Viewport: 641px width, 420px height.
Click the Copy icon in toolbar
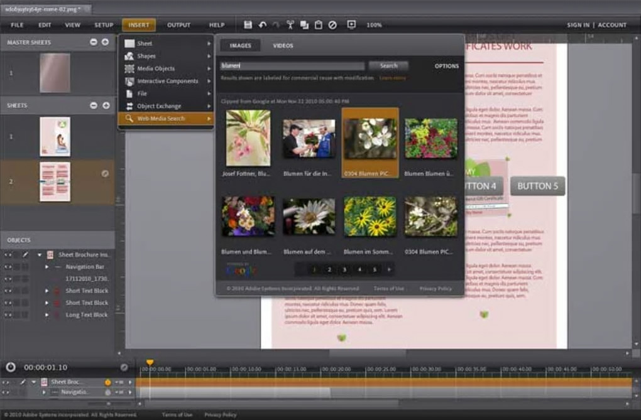[x=304, y=25]
